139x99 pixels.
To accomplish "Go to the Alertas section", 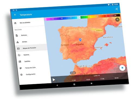I will (24, 42).
